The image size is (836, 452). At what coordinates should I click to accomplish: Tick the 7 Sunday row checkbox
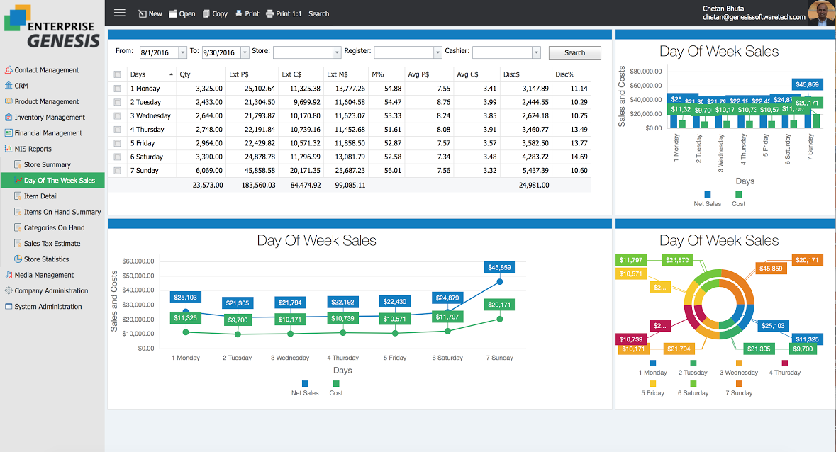click(117, 171)
